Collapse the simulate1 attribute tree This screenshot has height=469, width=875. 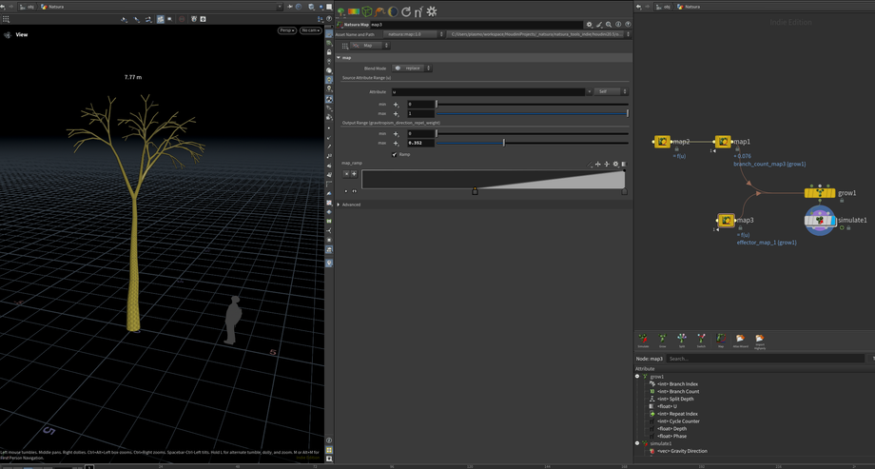(x=637, y=443)
